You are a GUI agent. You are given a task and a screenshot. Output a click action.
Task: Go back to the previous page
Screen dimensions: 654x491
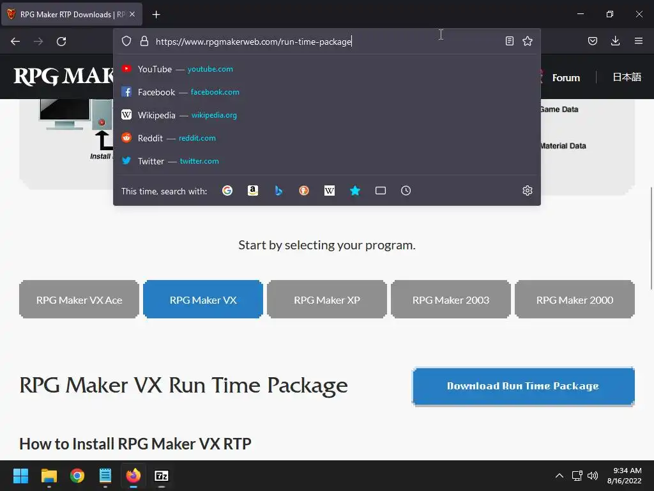pos(15,42)
